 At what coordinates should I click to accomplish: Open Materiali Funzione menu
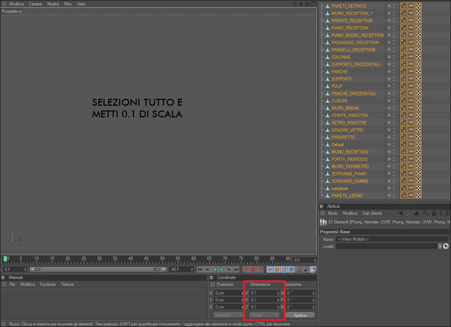(x=48, y=284)
